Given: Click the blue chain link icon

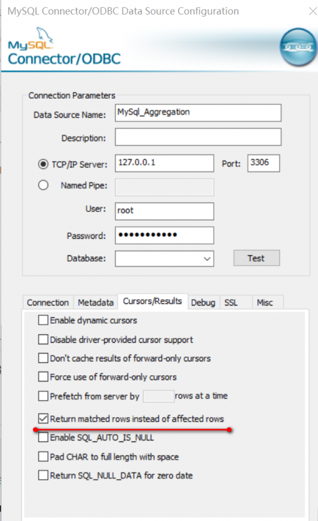Looking at the screenshot, I should (x=298, y=47).
